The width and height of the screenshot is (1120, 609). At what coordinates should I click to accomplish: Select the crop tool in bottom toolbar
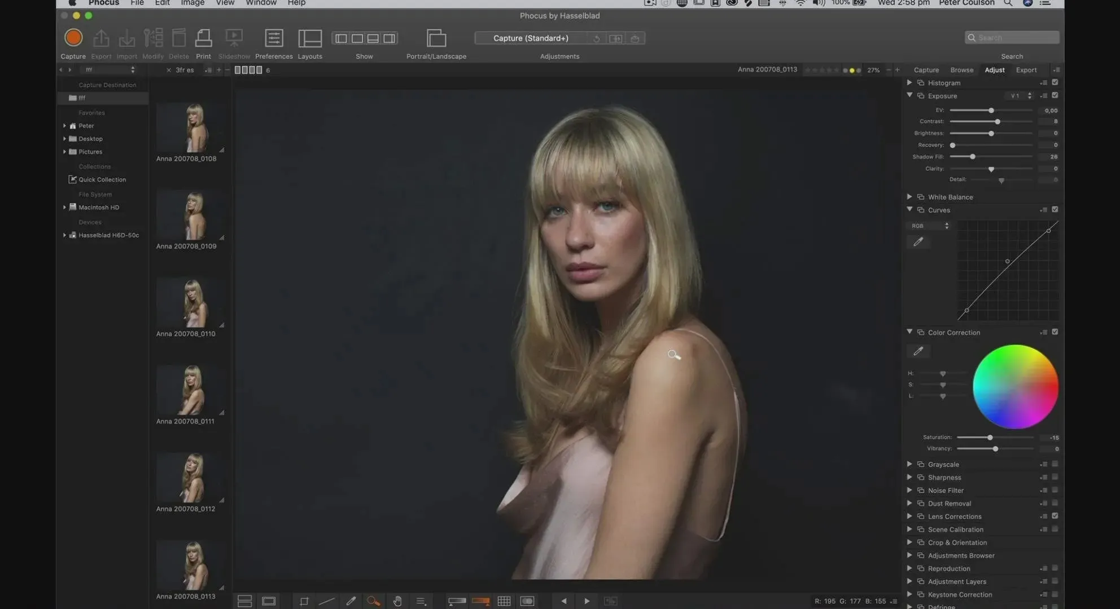(x=304, y=601)
